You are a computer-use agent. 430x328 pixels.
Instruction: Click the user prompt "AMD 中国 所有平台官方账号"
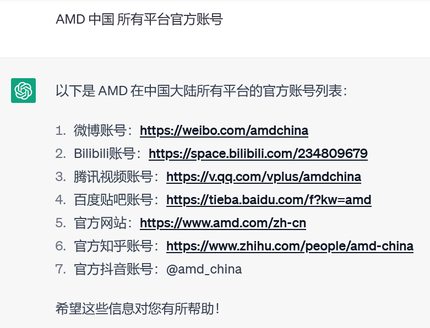139,20
